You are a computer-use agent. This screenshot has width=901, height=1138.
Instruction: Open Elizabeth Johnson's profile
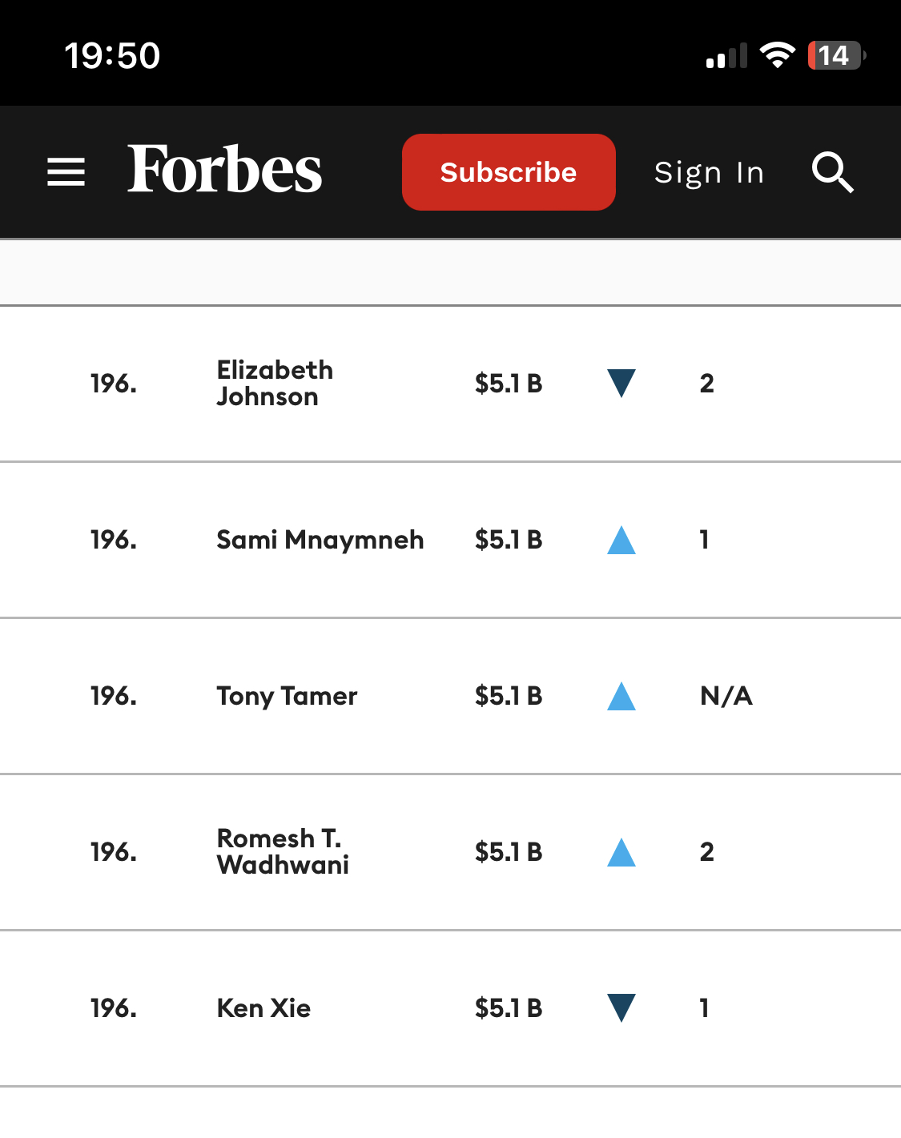[x=275, y=383]
